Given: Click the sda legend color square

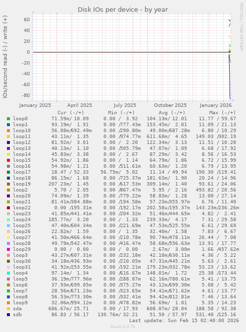Looking at the screenshot, I should coord(8,309).
